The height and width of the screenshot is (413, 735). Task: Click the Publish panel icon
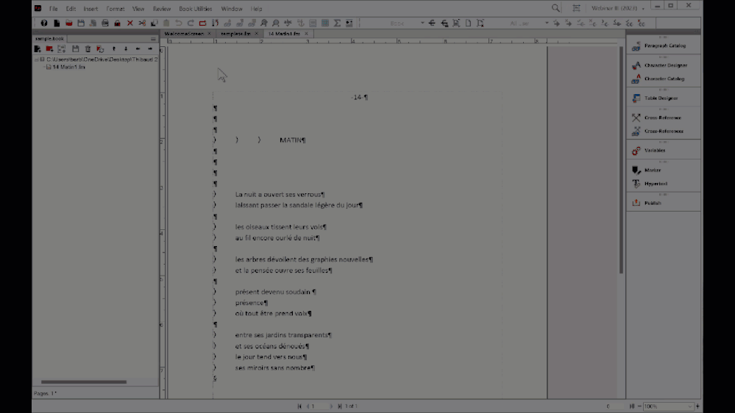636,203
